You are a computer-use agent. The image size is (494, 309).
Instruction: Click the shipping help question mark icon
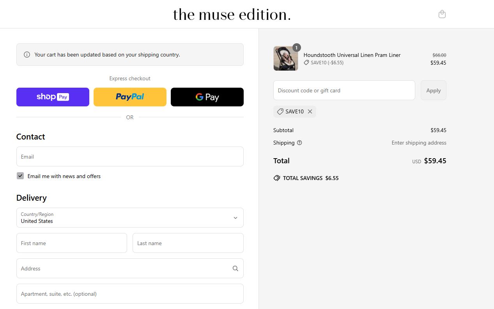coord(299,143)
